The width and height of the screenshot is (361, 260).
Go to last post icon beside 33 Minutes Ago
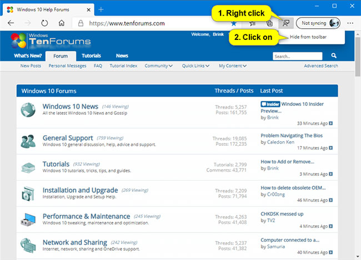tap(331, 123)
